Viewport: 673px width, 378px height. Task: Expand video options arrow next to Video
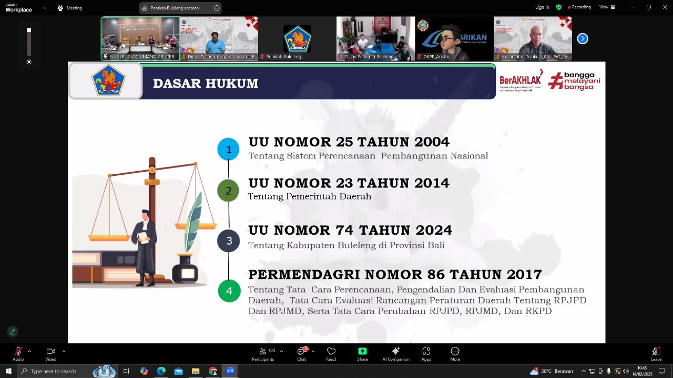(x=64, y=351)
